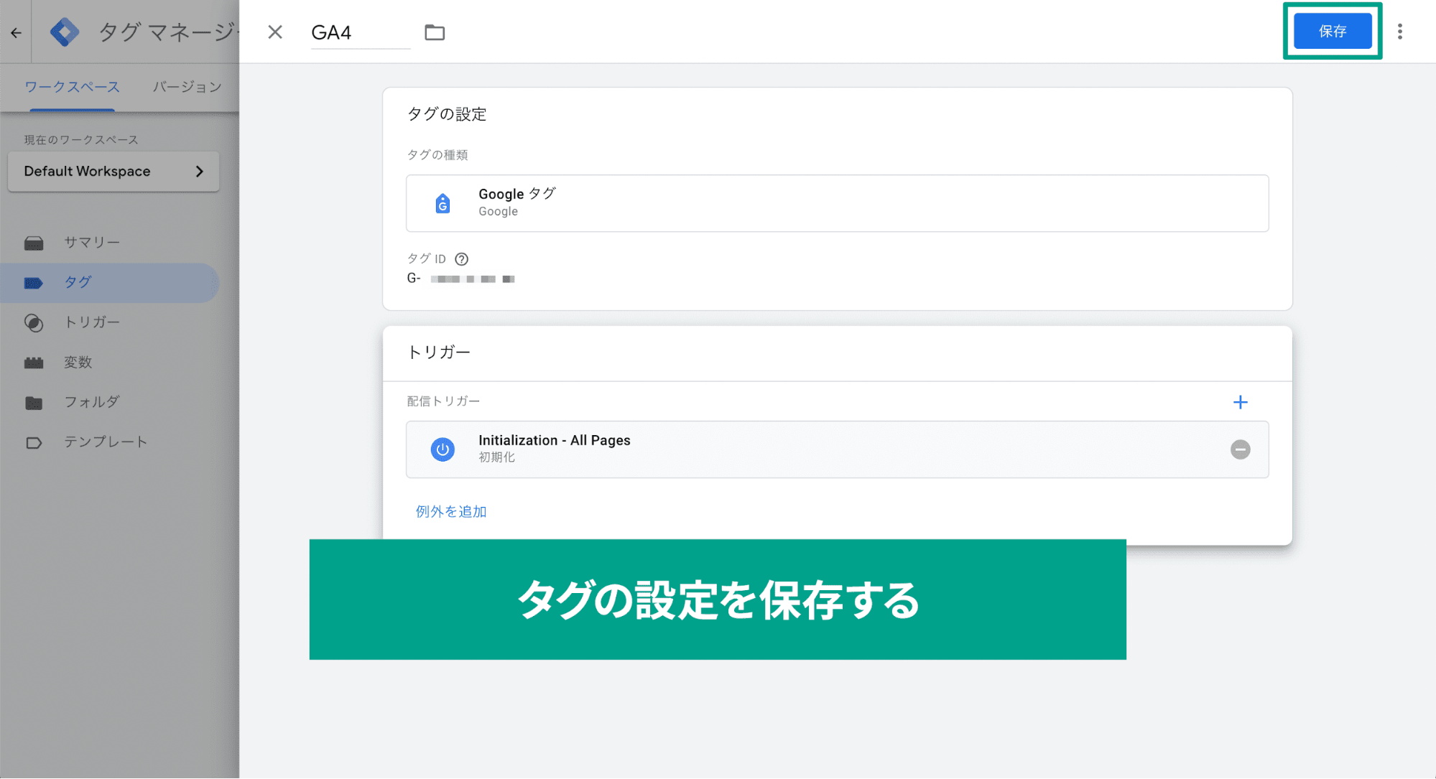
Task: Click the Google tag G icon
Action: [x=443, y=204]
